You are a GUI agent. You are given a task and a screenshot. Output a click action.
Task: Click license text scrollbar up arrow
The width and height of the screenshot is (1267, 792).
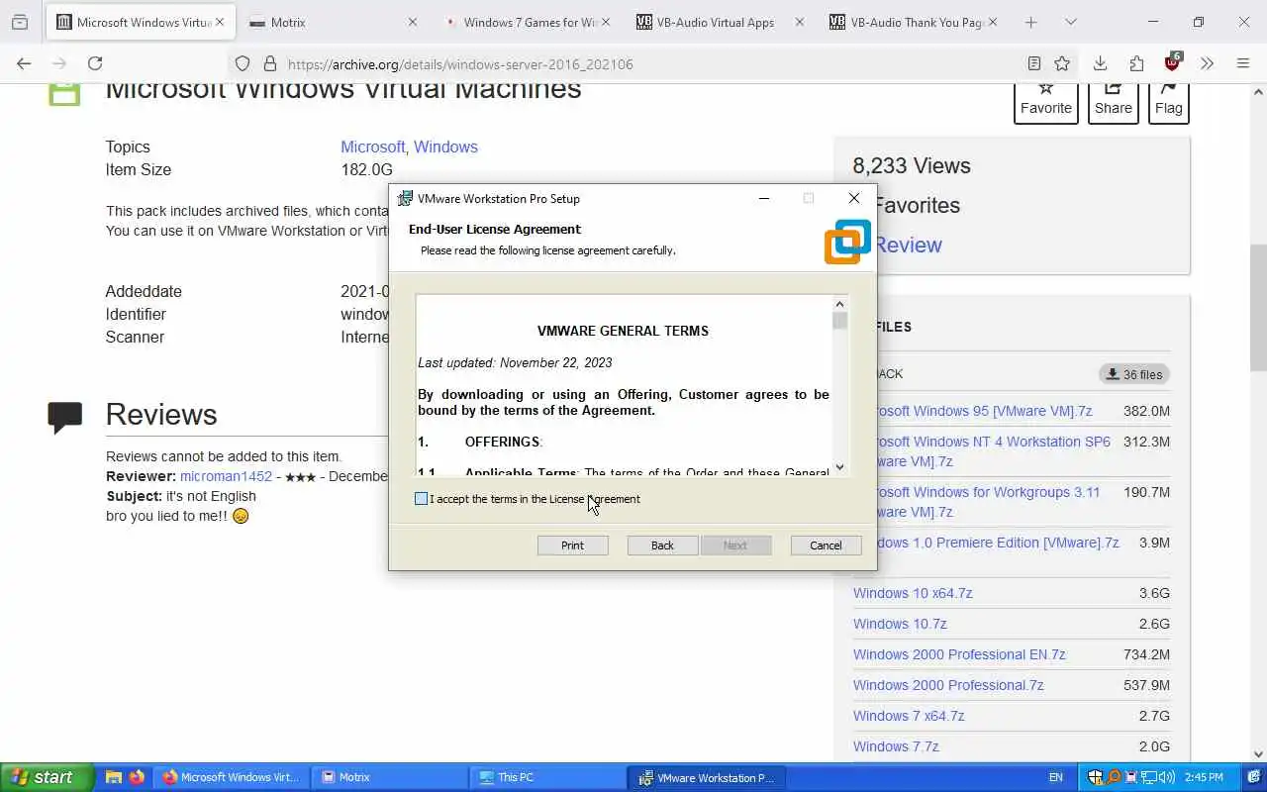coord(839,304)
